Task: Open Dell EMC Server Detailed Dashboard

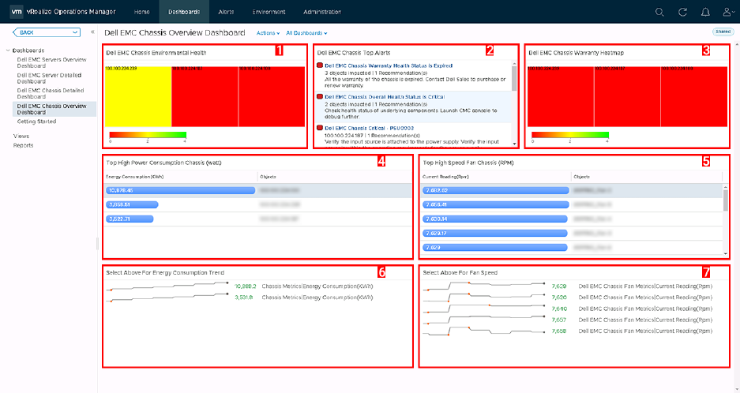Action: pos(50,78)
